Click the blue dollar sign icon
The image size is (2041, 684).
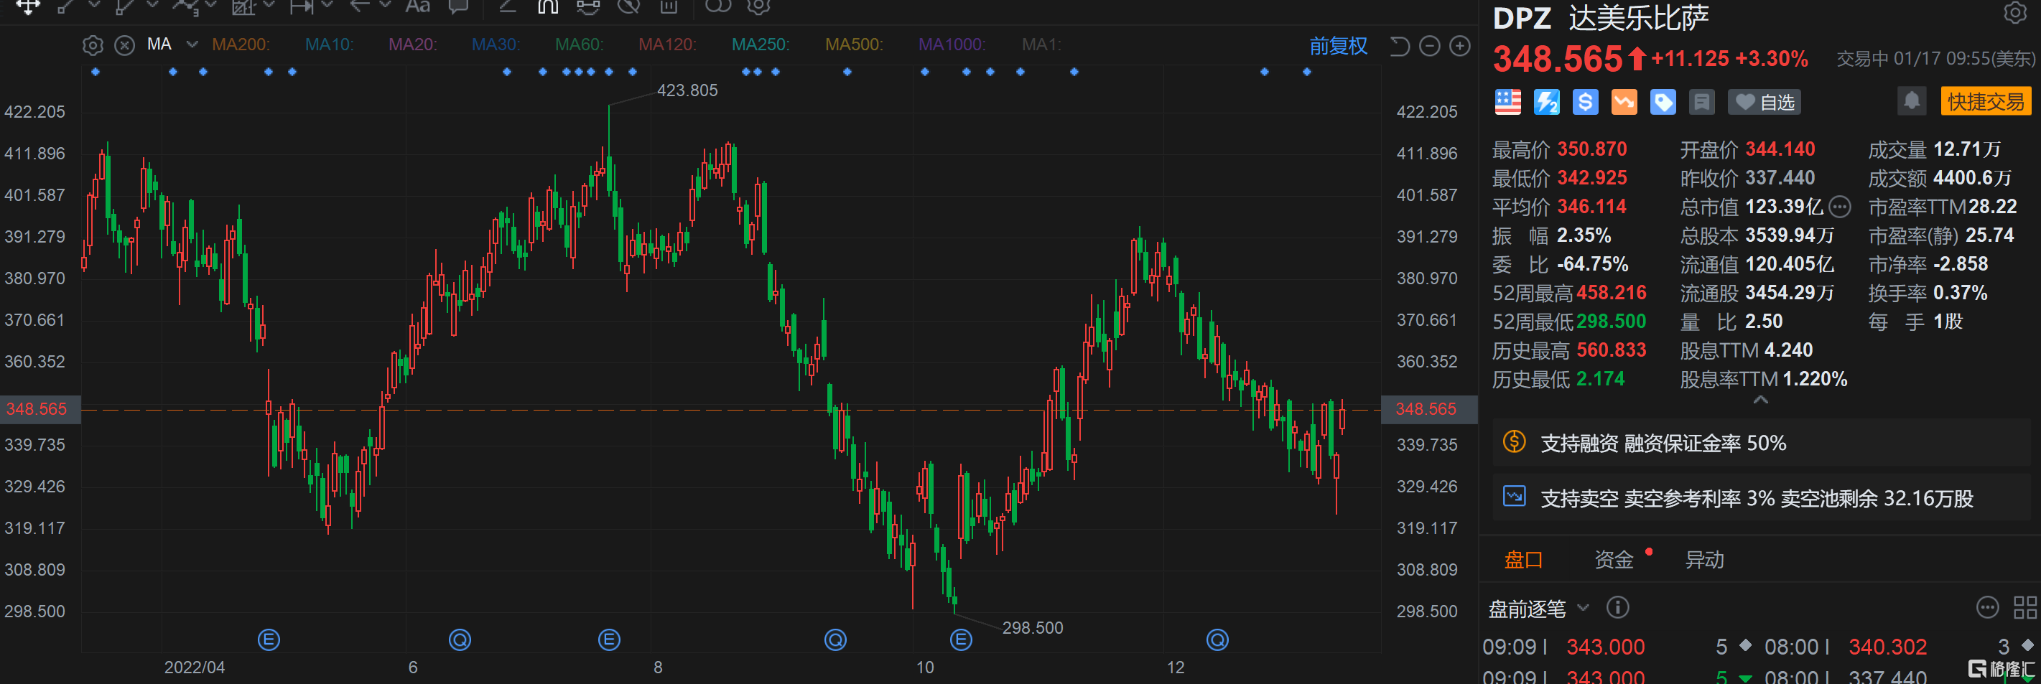click(x=1585, y=102)
